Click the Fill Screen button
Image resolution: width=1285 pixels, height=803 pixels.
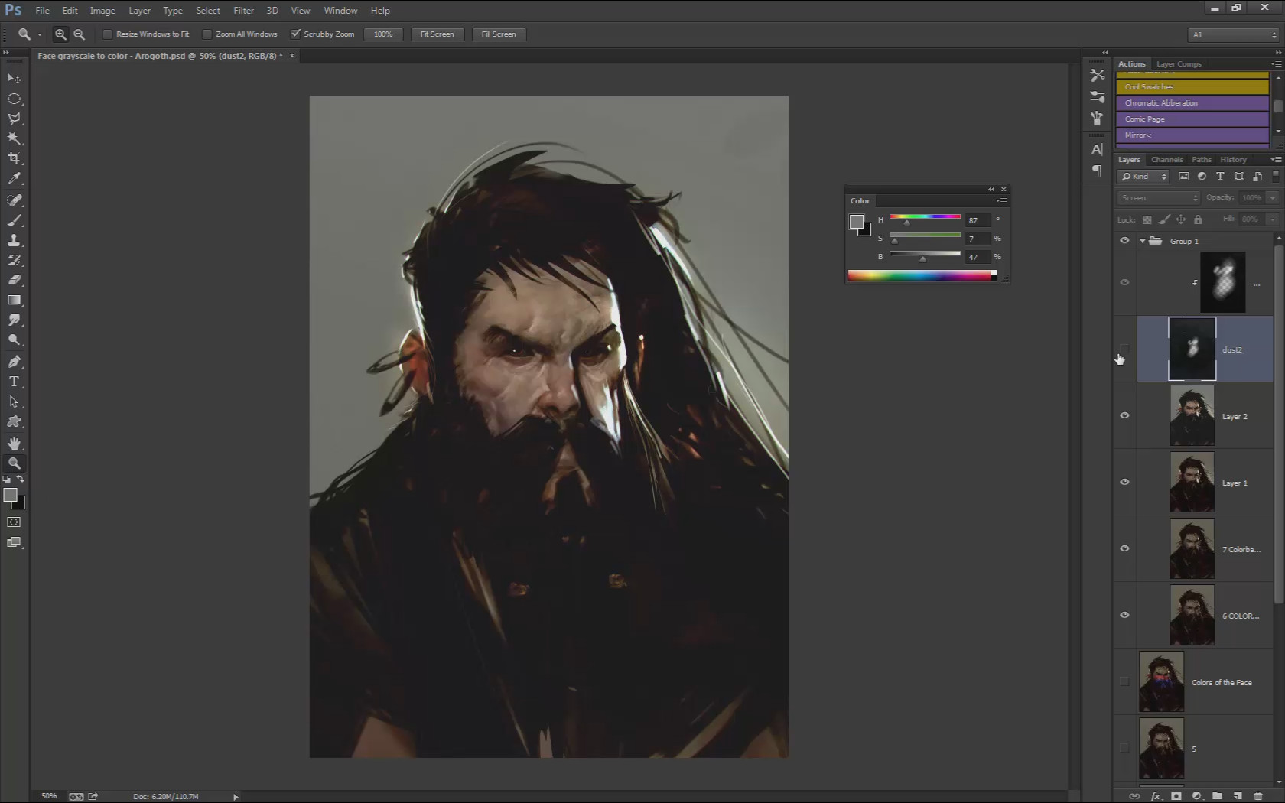point(499,34)
